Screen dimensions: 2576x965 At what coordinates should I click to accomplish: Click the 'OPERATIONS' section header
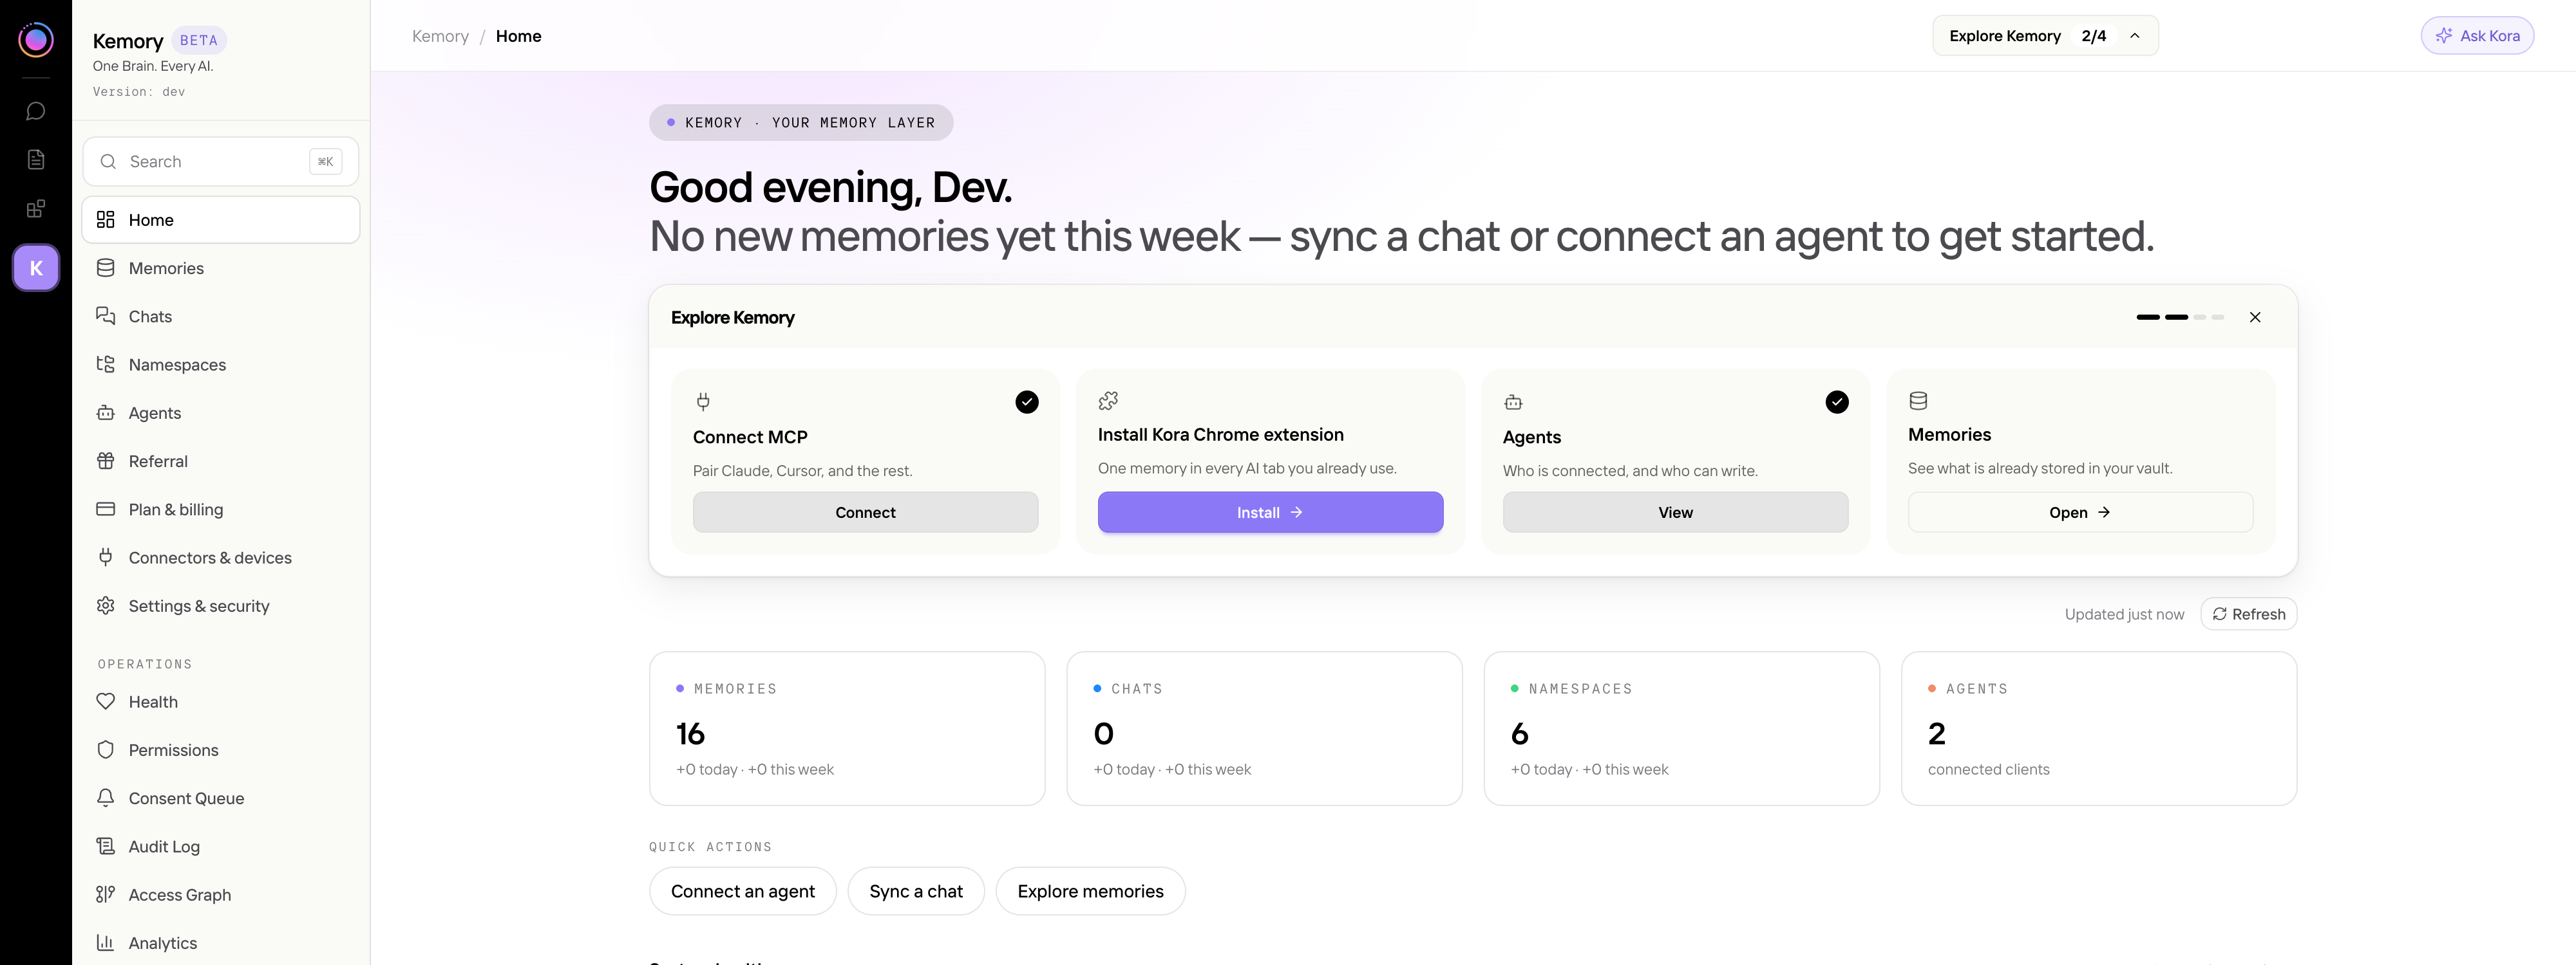pyautogui.click(x=145, y=665)
